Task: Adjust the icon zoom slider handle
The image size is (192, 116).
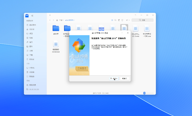Action: pyautogui.click(x=144, y=93)
